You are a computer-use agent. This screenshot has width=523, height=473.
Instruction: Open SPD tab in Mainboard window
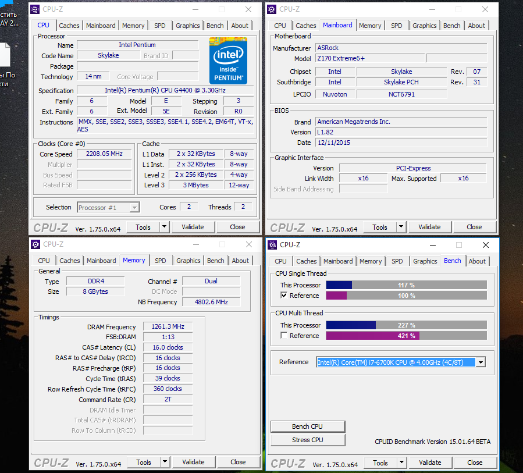[397, 26]
